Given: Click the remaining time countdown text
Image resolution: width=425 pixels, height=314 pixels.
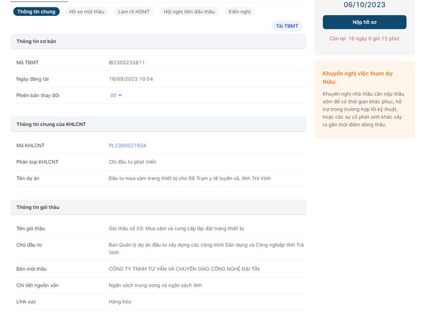Looking at the screenshot, I should (x=365, y=39).
